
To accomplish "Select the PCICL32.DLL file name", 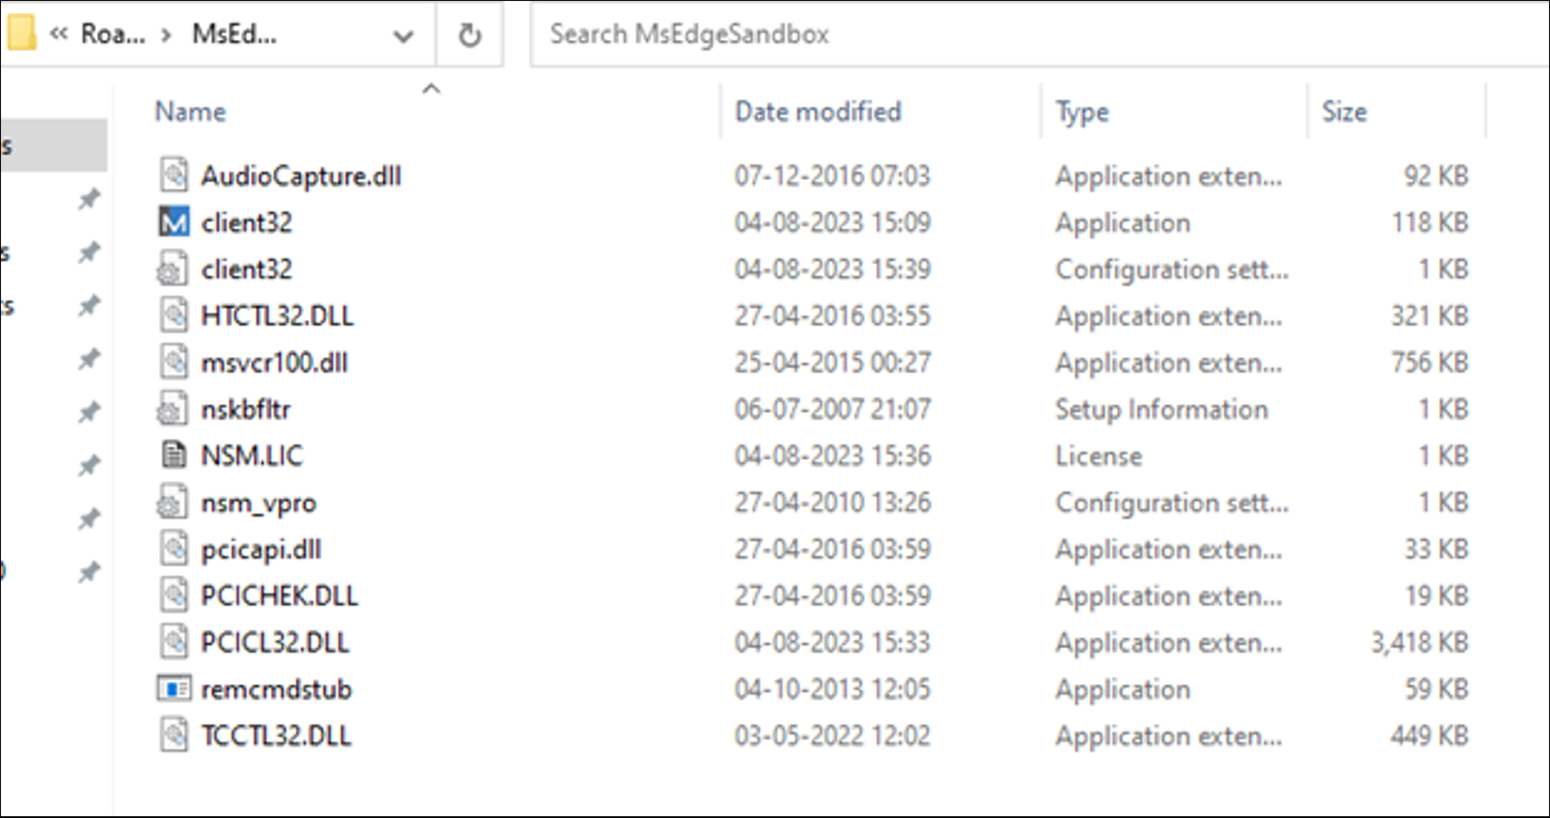I will point(275,642).
